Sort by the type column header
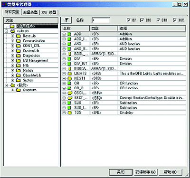This screenshot has height=178, width=190. [x=104, y=28]
